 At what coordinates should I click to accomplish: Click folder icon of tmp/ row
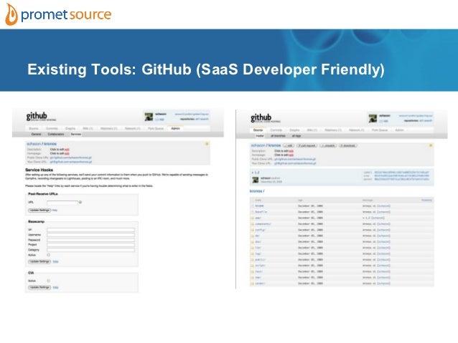pyautogui.click(x=252, y=277)
